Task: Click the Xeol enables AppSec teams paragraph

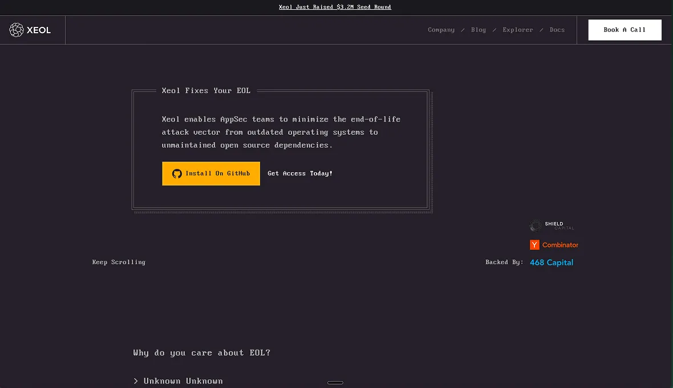Action: point(281,132)
